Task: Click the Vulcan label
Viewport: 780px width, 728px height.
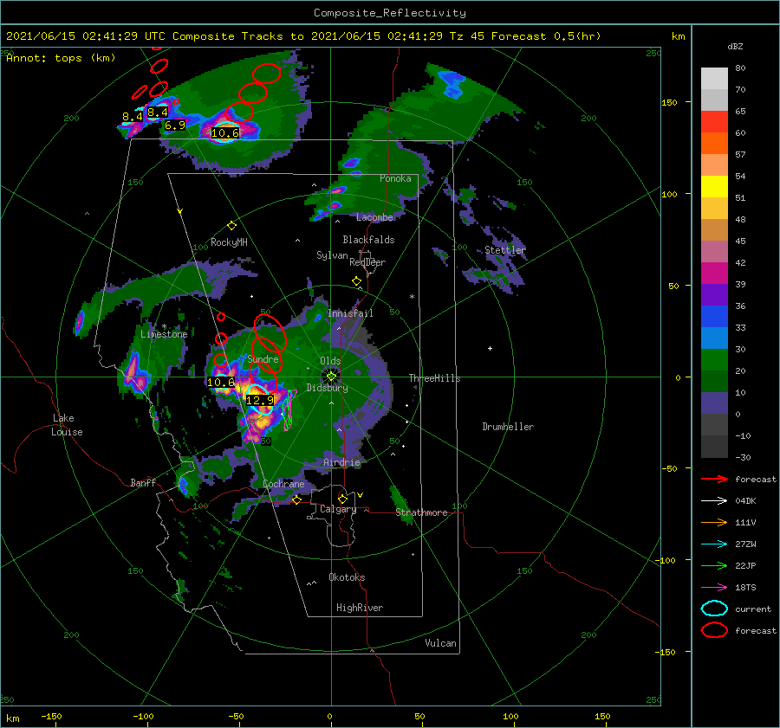Action: tap(440, 643)
